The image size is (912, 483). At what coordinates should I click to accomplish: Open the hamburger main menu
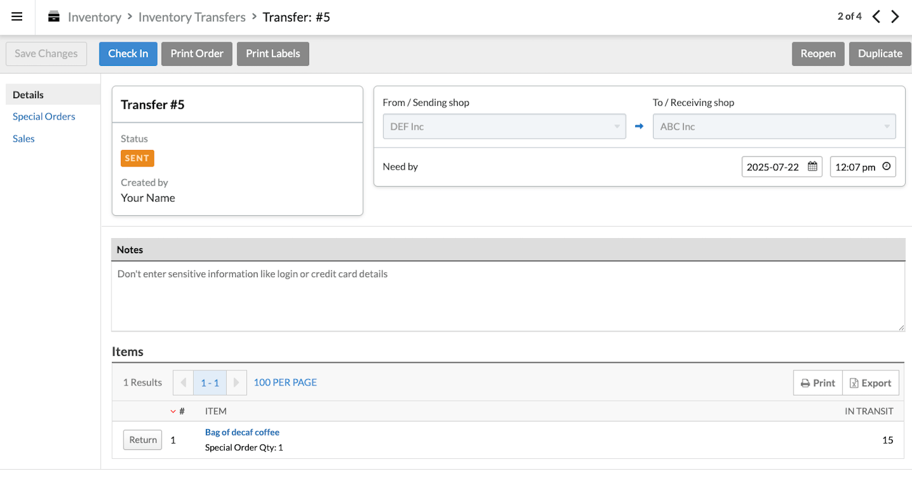tap(17, 17)
